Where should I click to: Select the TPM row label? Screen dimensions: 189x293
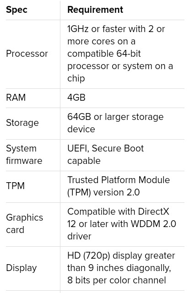15,186
